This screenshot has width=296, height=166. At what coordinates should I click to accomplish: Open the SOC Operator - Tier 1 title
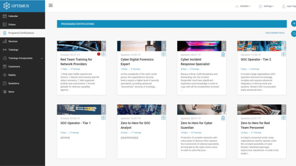(76, 123)
